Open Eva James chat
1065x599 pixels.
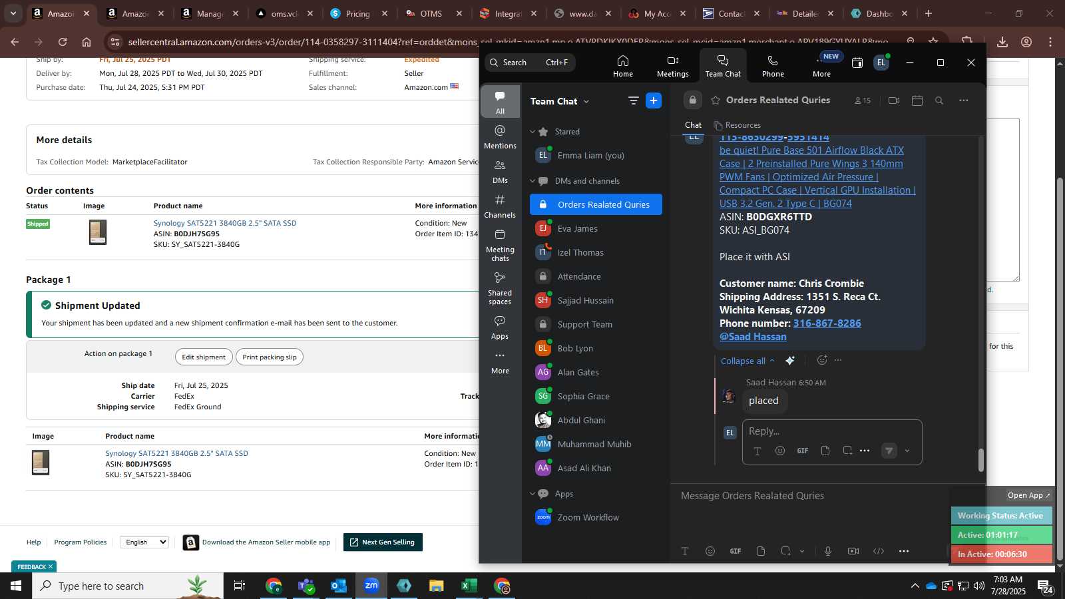(x=596, y=228)
